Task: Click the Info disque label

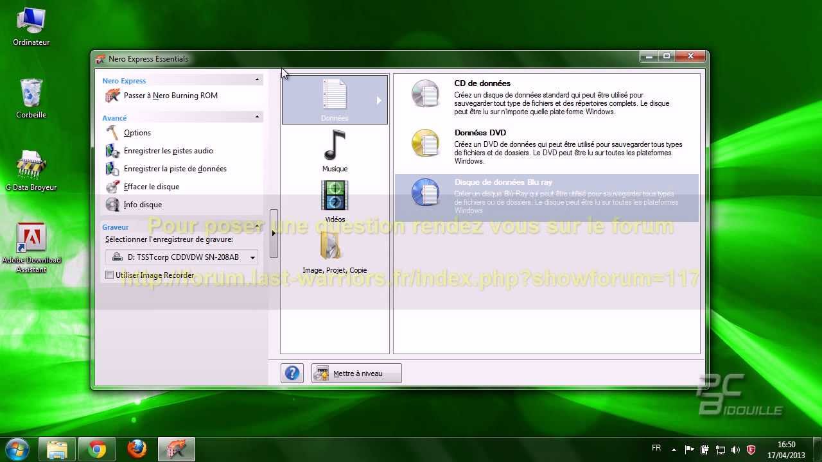Action: 143,205
